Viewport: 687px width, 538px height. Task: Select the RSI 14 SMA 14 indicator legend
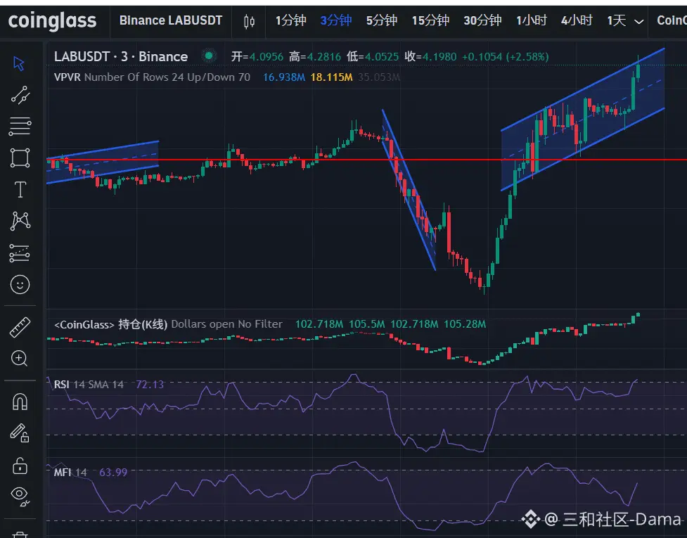89,385
